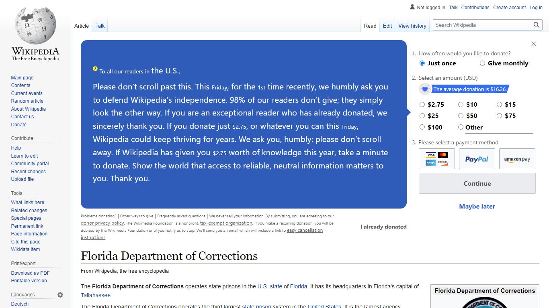Click the Maybe later link
549x308 pixels.
pyautogui.click(x=477, y=206)
